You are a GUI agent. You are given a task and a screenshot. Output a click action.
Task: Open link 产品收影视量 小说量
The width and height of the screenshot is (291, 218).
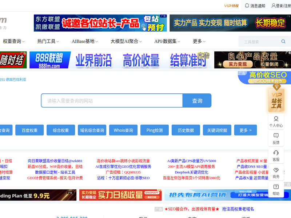point(252,172)
